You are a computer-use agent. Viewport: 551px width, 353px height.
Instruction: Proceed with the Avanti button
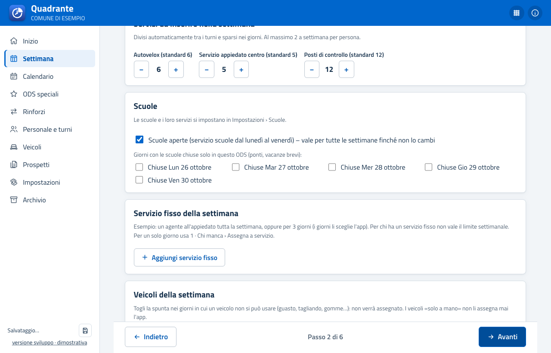[x=502, y=337]
